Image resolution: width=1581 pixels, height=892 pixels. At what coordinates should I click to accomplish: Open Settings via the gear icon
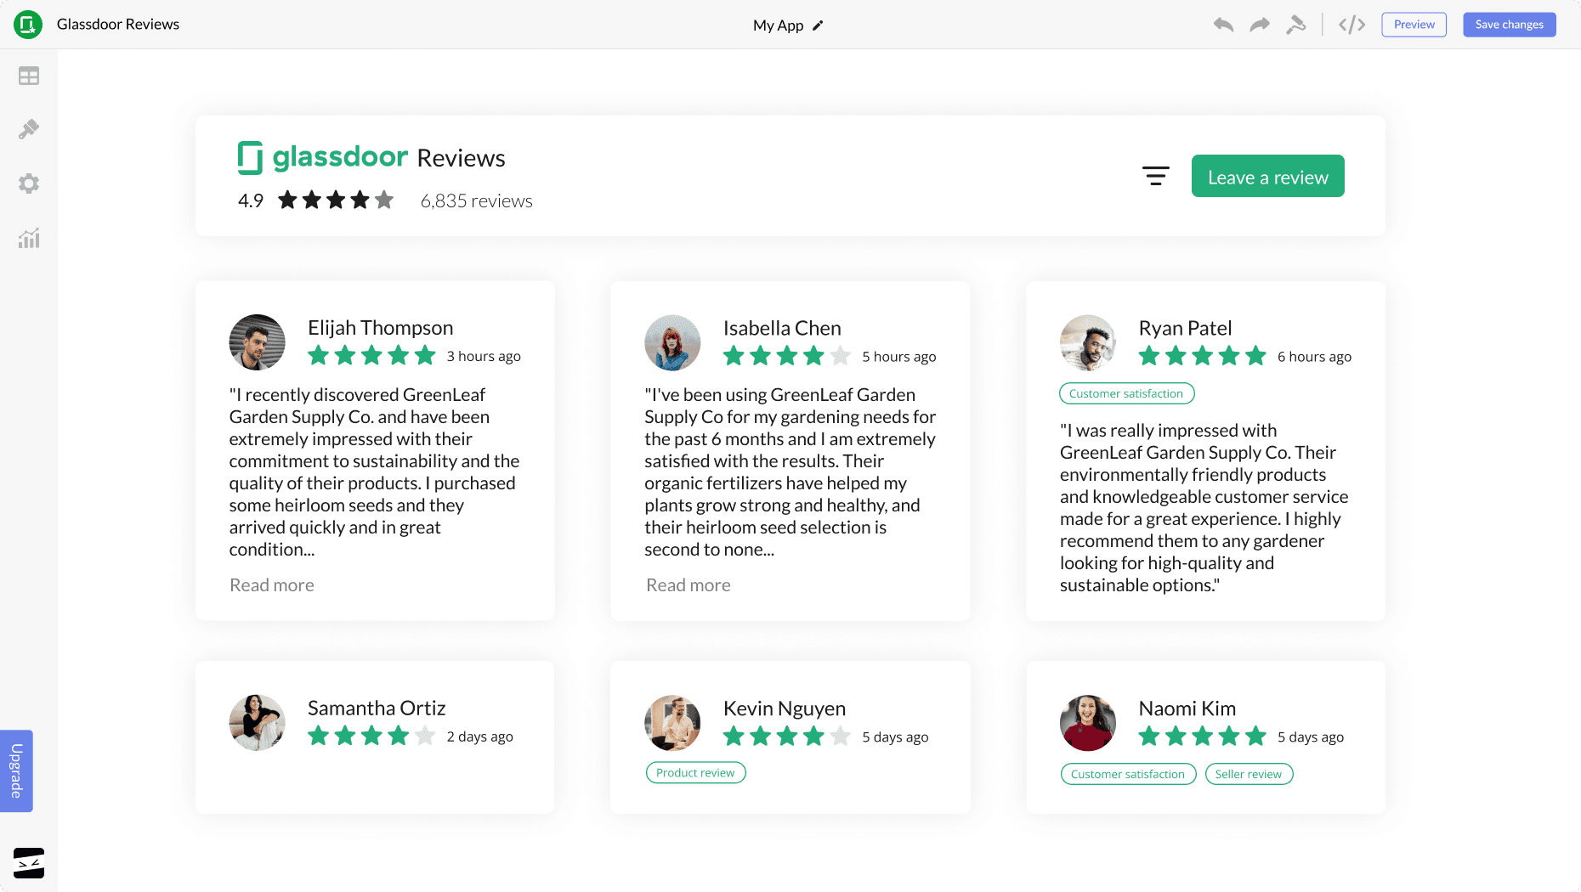pyautogui.click(x=29, y=183)
